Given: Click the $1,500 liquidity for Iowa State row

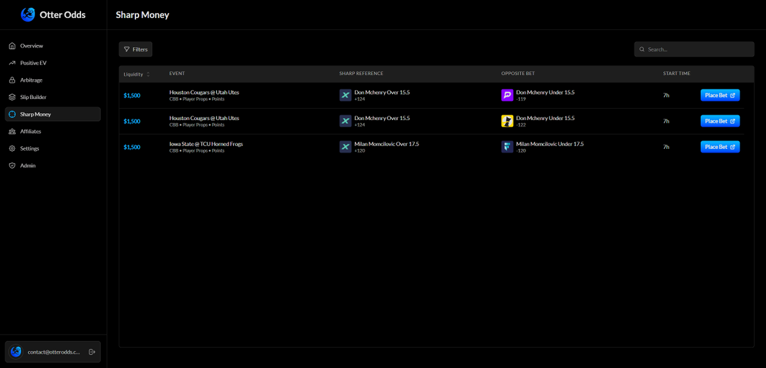Looking at the screenshot, I should (131, 147).
